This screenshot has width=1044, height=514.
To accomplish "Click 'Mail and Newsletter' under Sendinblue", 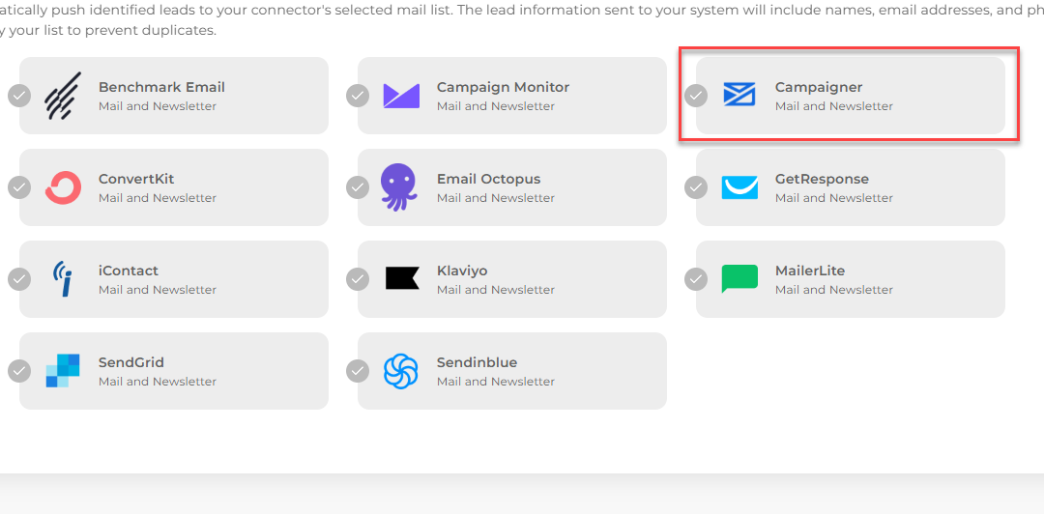I will [495, 383].
